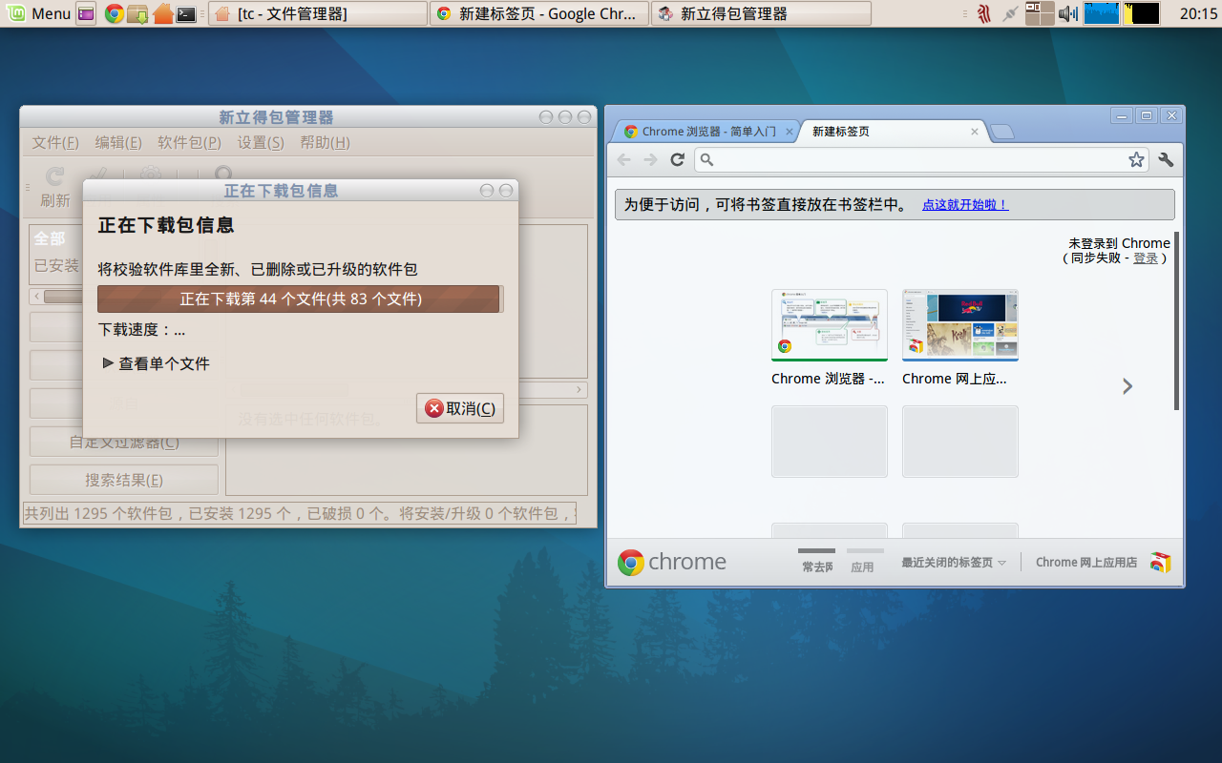This screenshot has height=763, width=1222.
Task: Close the 正在下载包信息 dialog window
Action: (506, 191)
